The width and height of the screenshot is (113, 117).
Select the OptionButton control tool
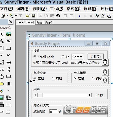[8, 55]
